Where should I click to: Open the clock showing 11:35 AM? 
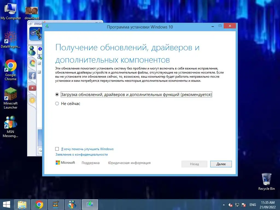[x=268, y=205]
